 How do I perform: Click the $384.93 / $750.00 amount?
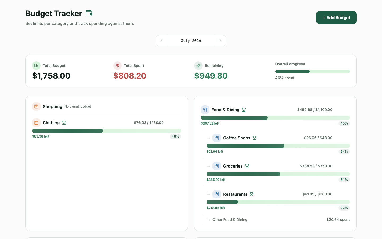point(316,166)
